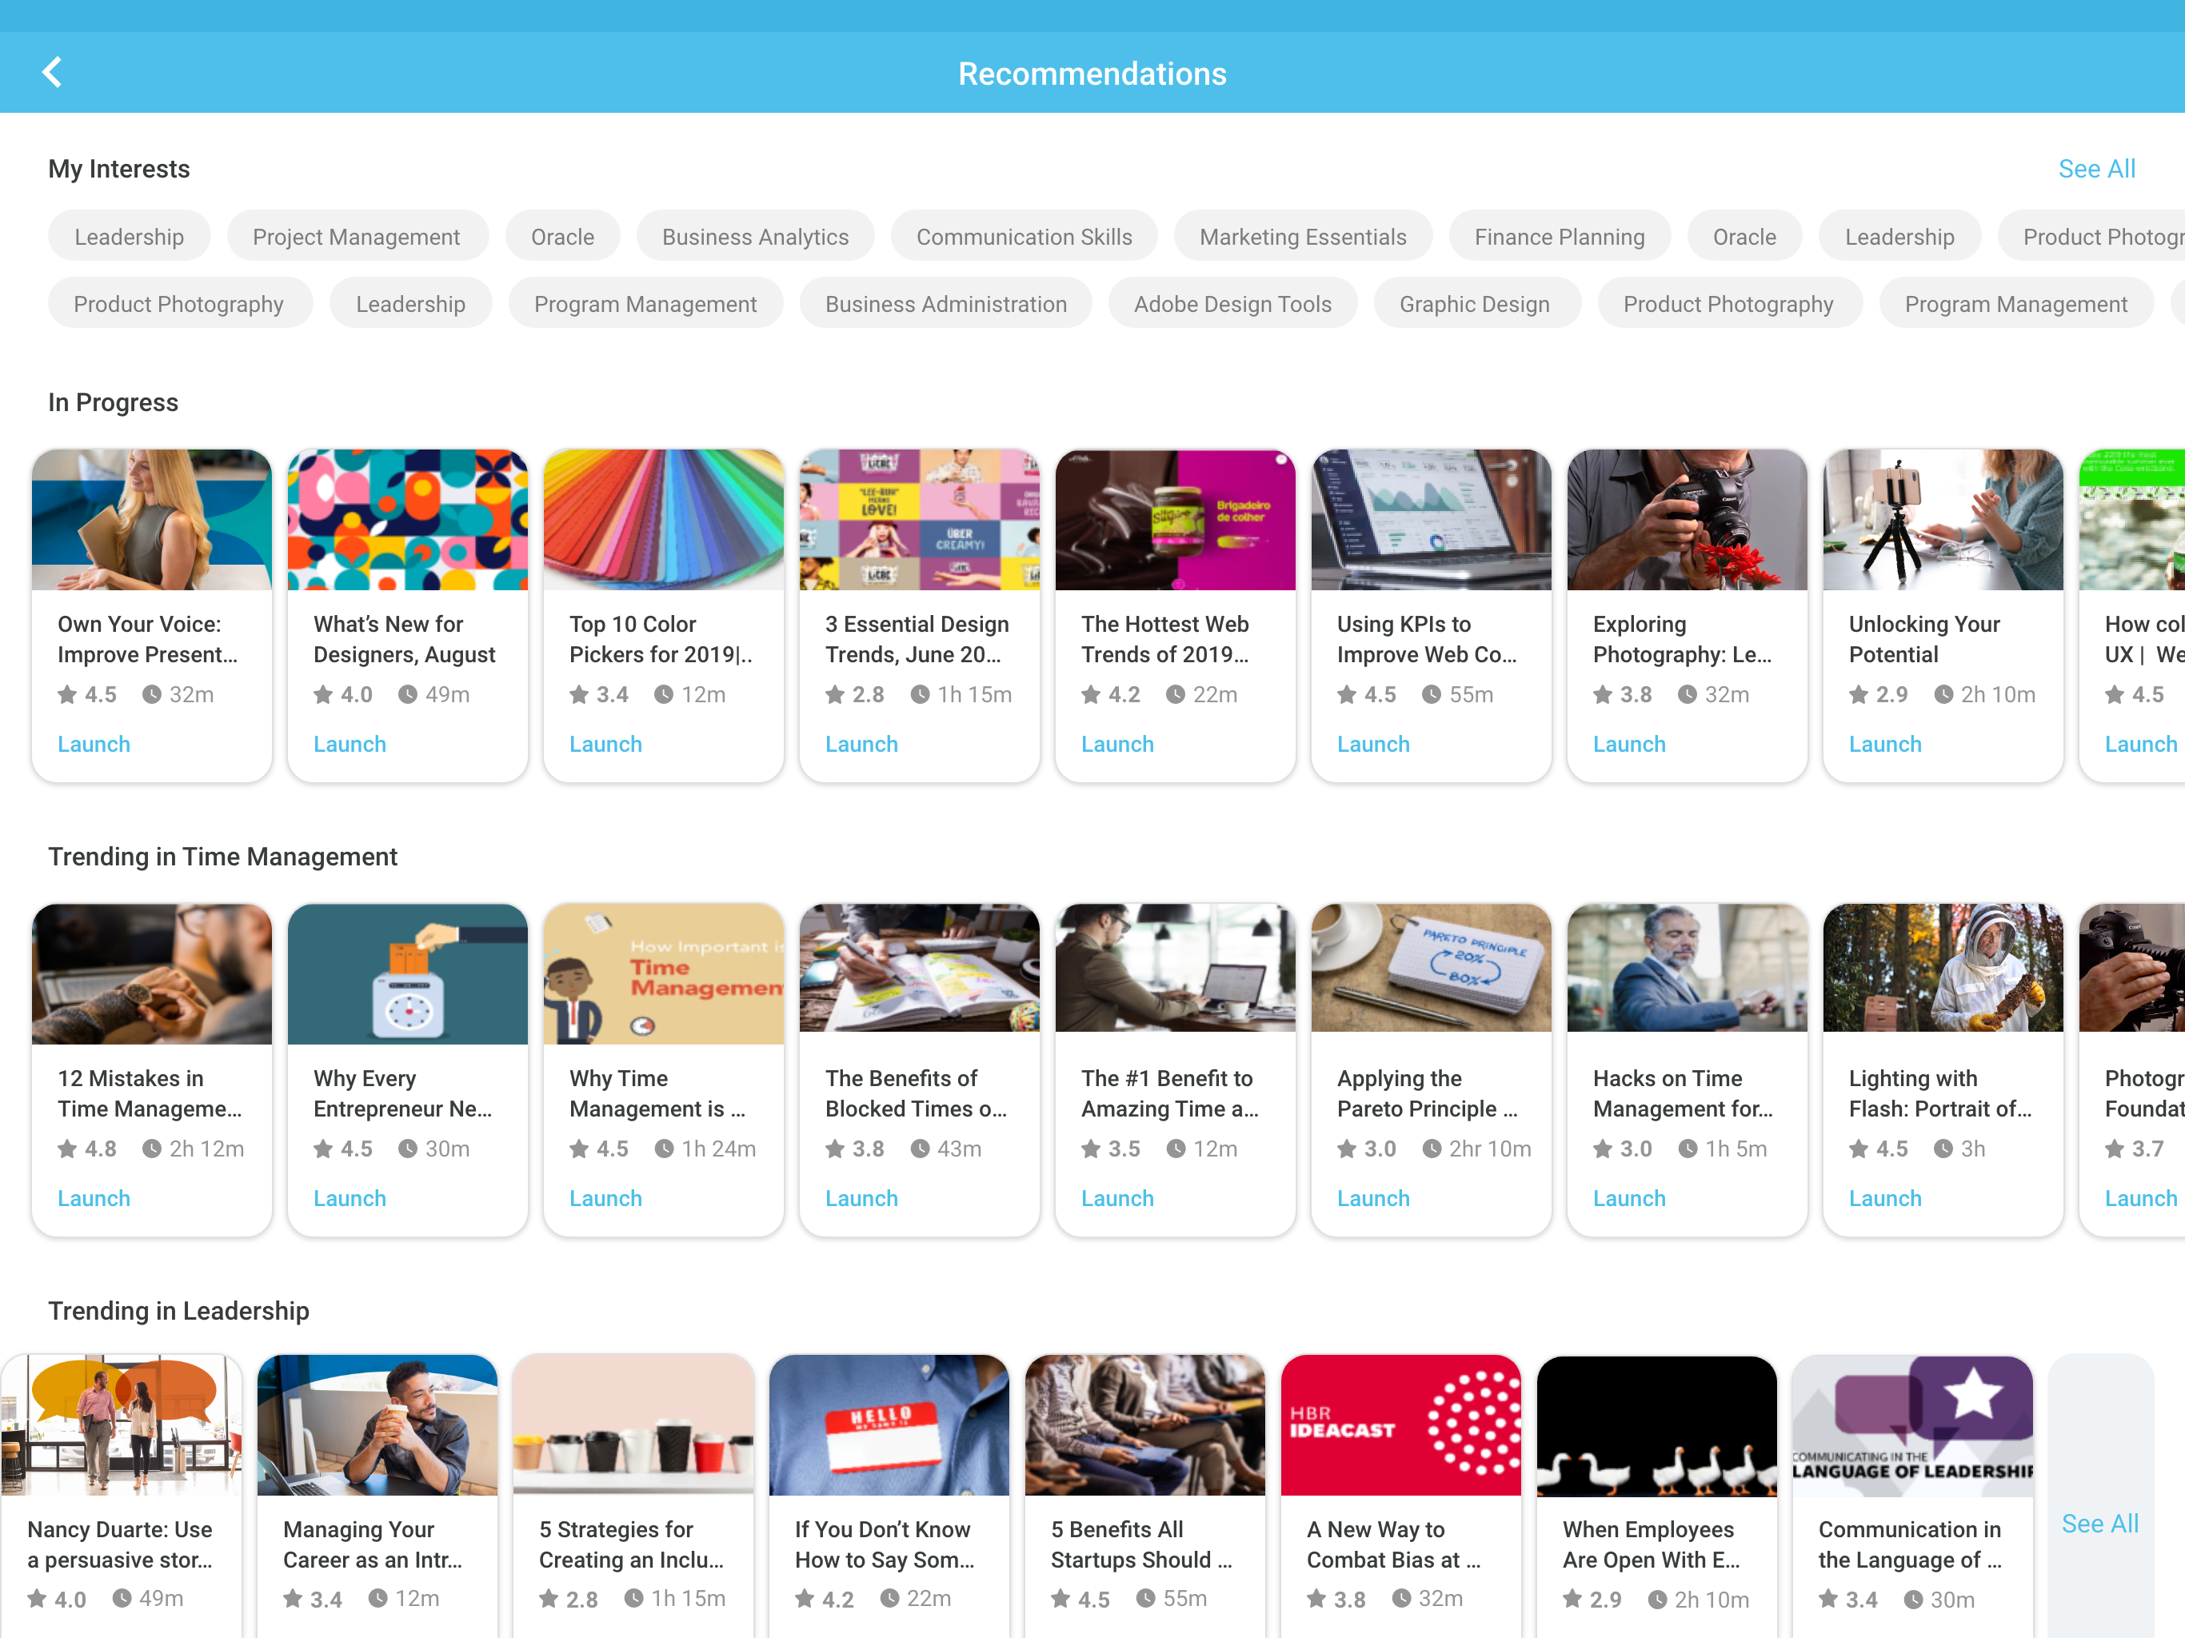
Task: Select the Adobe Design Tools interest chip
Action: click(x=1232, y=304)
